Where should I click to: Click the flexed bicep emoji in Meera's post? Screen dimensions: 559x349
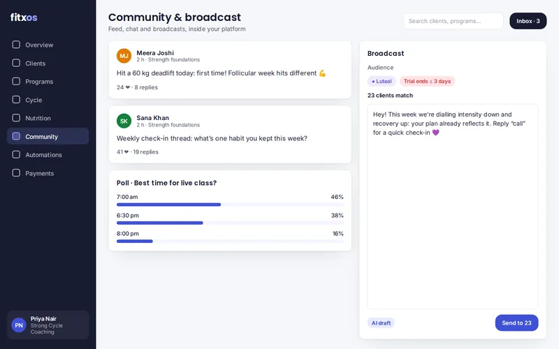322,73
